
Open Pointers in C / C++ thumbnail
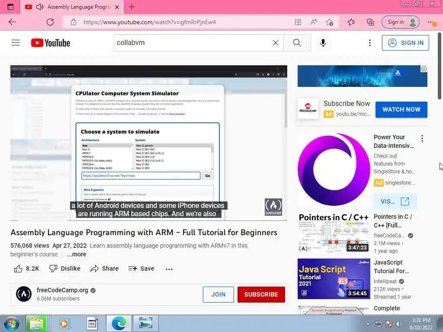pyautogui.click(x=334, y=233)
